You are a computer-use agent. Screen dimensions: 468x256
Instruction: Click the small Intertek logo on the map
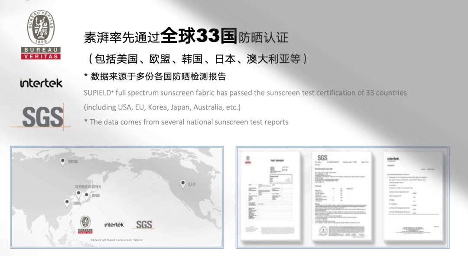(114, 224)
